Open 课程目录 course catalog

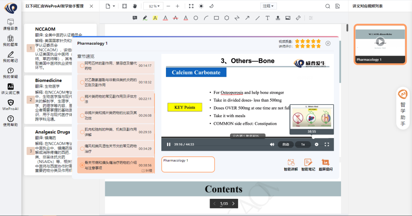tap(10, 24)
